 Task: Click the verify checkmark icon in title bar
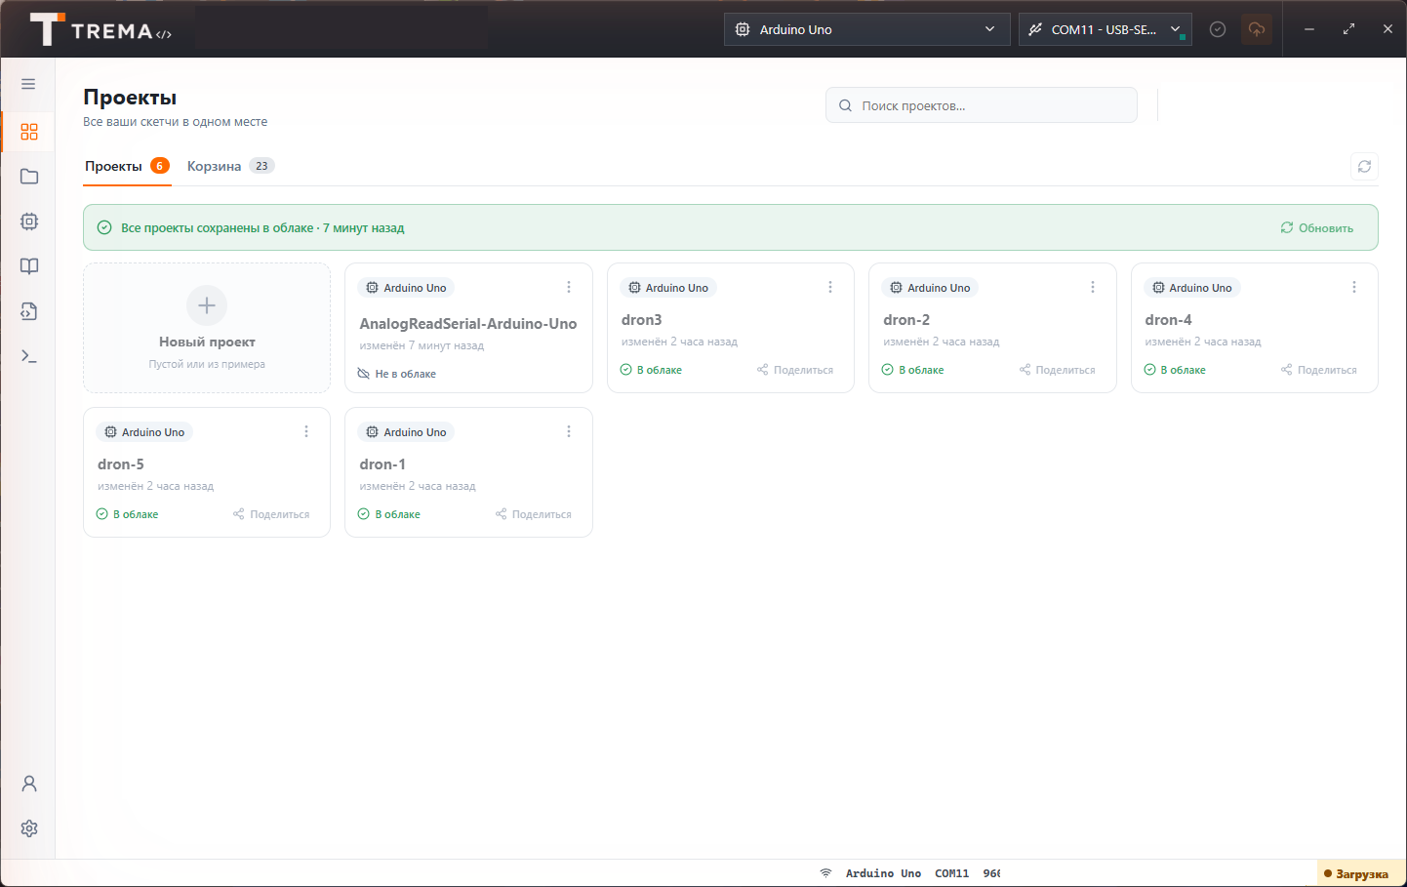[x=1218, y=29]
